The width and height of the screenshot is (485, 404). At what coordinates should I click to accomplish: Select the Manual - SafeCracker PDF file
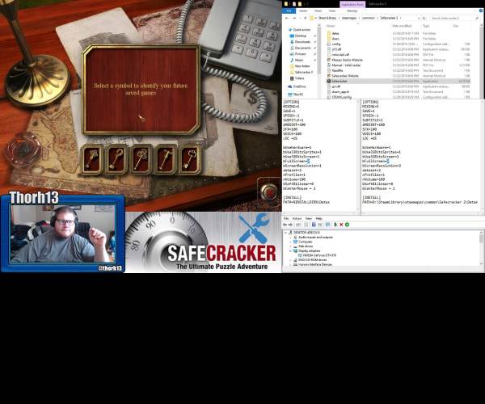coord(399,65)
